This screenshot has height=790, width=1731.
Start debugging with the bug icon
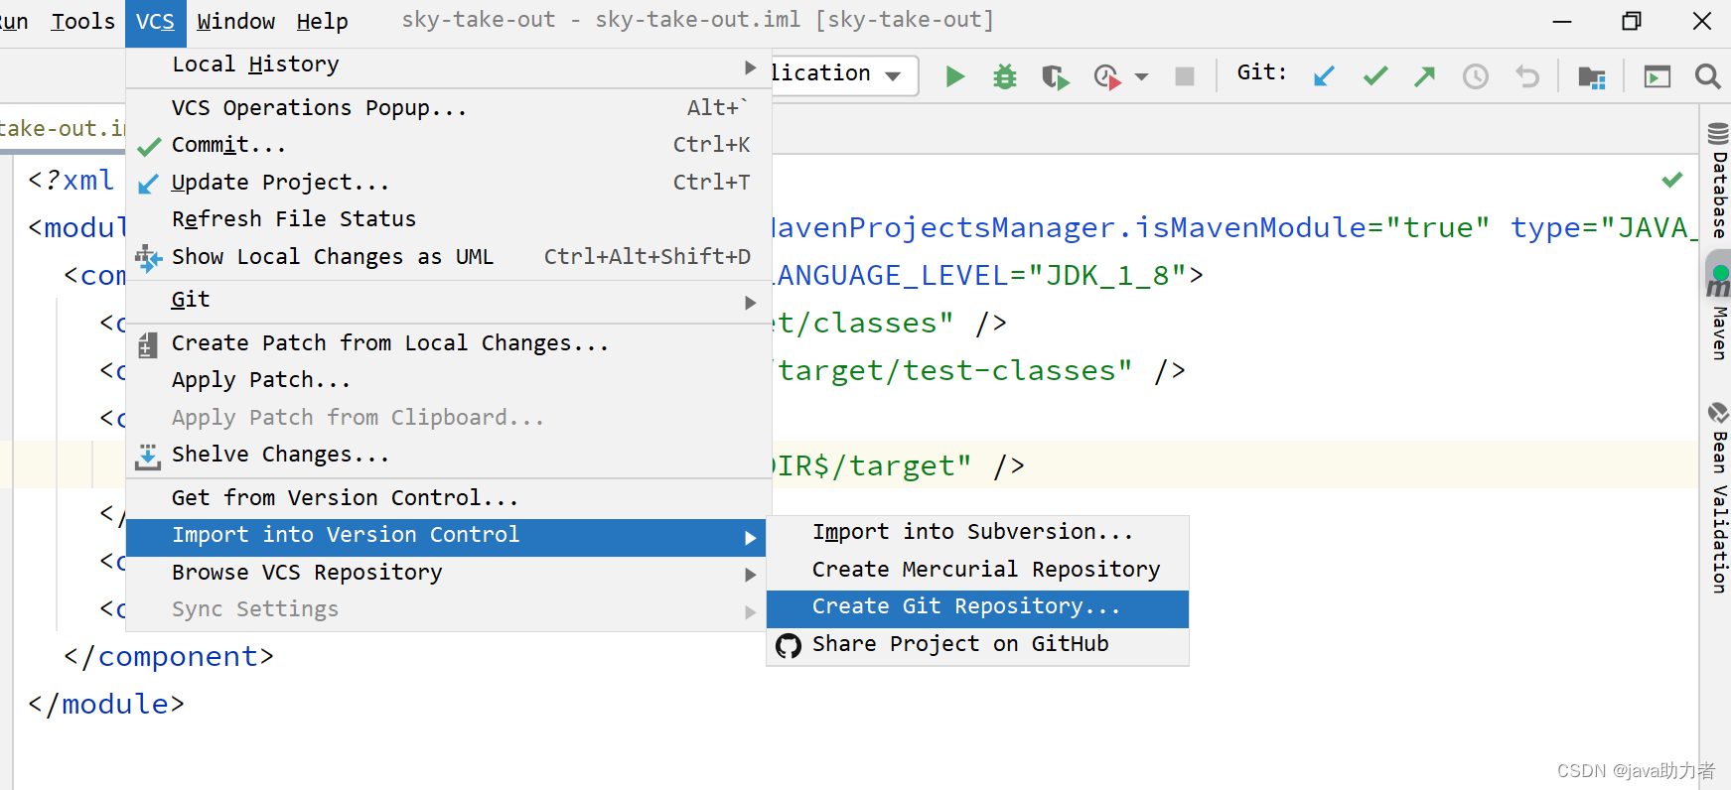pos(1005,76)
